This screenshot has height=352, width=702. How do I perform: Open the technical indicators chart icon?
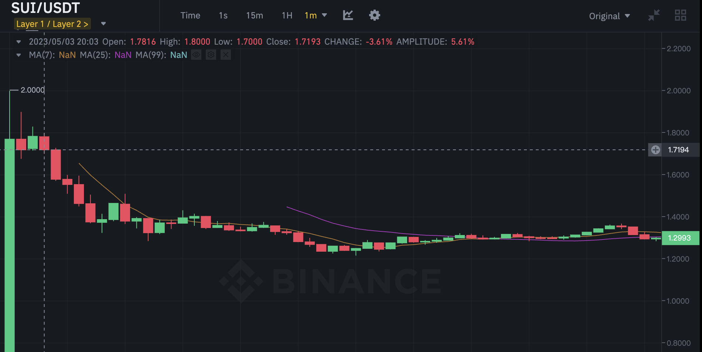[x=348, y=15]
